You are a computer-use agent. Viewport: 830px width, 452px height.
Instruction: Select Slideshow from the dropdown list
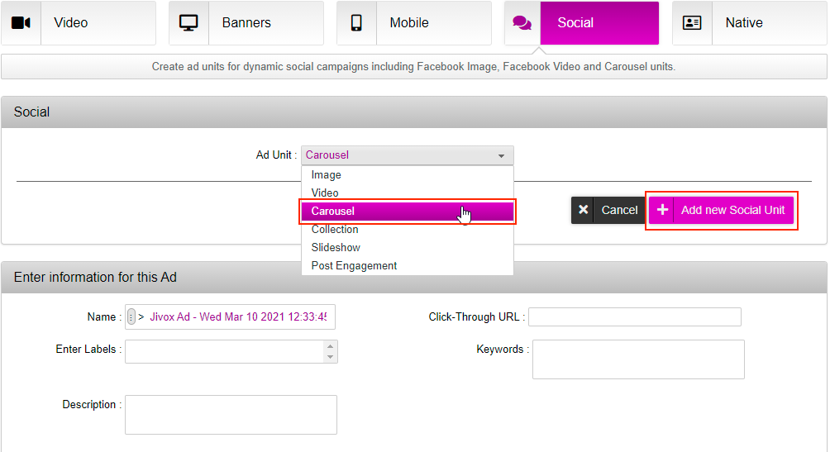[x=336, y=248]
